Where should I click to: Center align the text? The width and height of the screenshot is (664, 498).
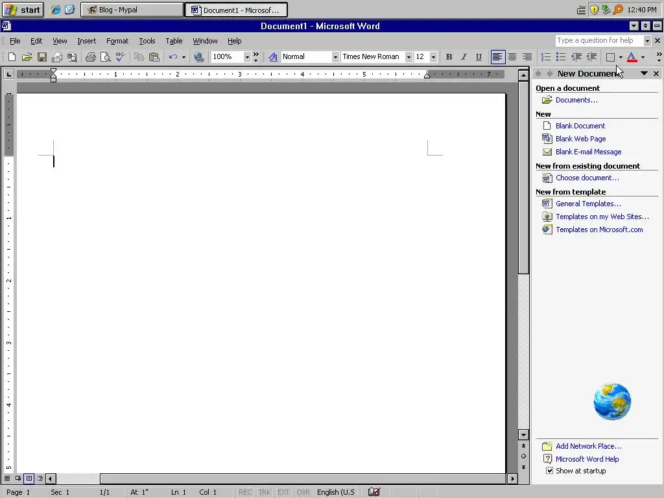pos(512,57)
